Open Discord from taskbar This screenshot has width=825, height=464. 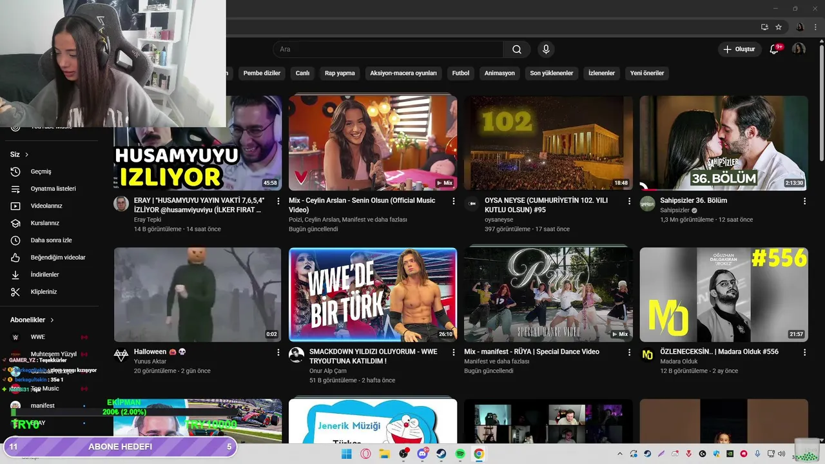(x=422, y=454)
